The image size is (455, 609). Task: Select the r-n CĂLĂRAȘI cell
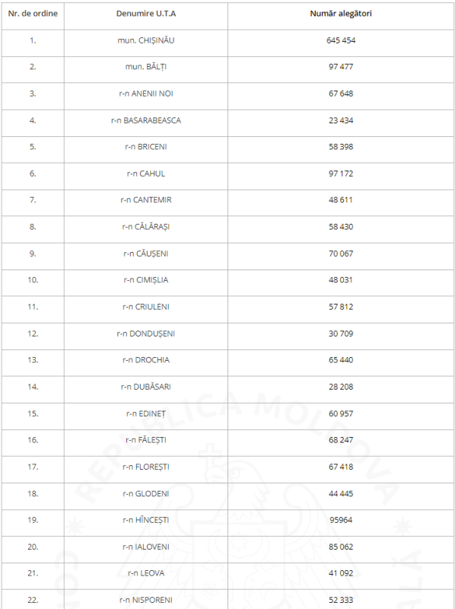(x=146, y=227)
